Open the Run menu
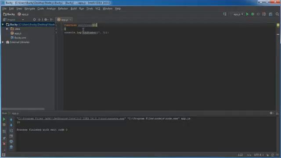The height and width of the screenshot is (158, 281). point(82,9)
